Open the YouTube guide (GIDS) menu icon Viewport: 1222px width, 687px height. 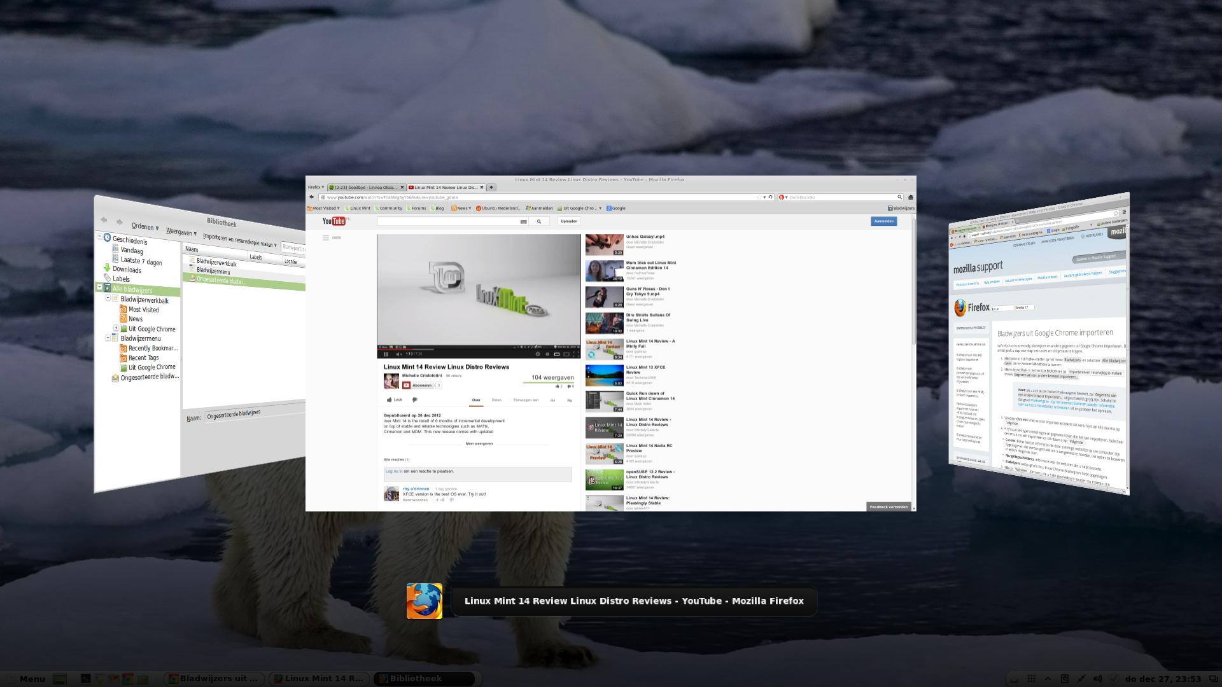coord(326,238)
